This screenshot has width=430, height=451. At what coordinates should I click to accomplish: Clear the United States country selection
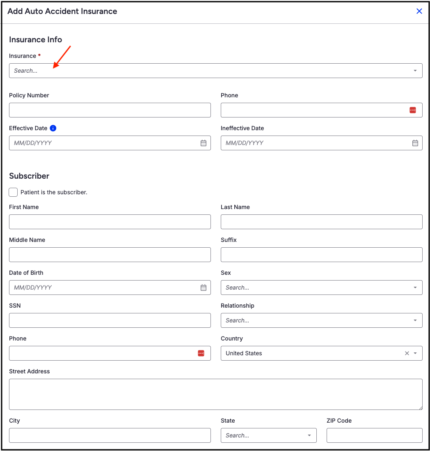point(407,353)
